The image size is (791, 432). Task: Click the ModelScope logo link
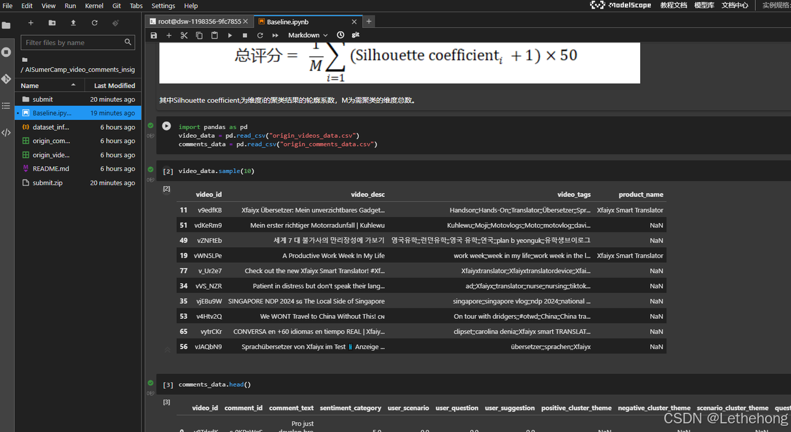click(x=620, y=5)
